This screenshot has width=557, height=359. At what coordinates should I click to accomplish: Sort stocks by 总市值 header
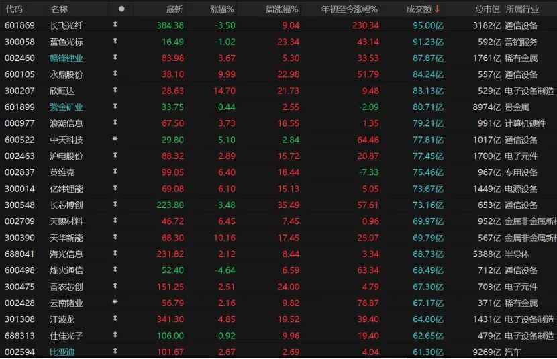point(487,9)
